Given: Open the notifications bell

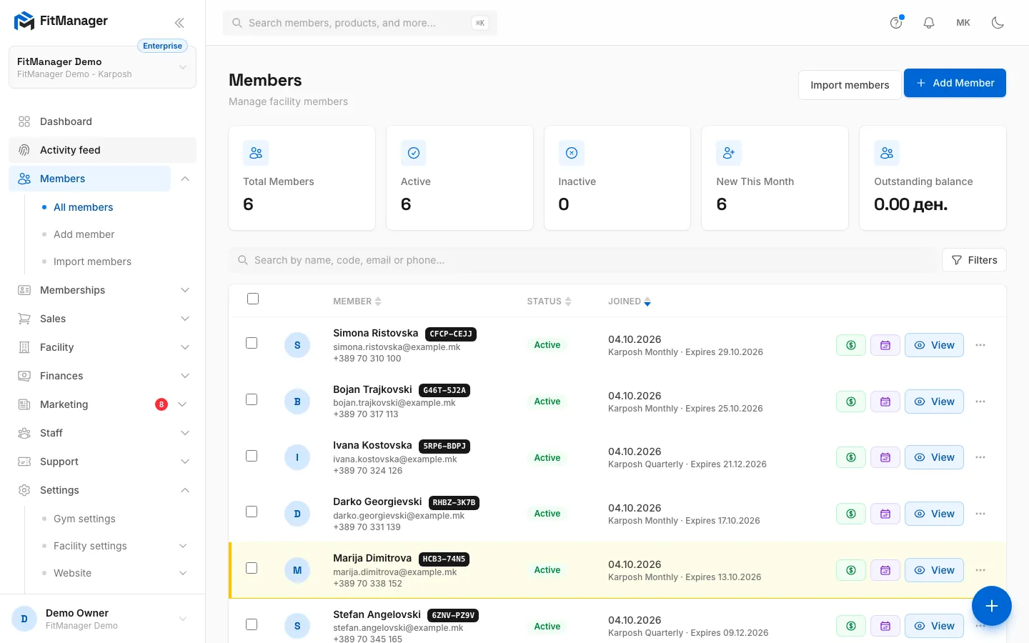Looking at the screenshot, I should [929, 23].
